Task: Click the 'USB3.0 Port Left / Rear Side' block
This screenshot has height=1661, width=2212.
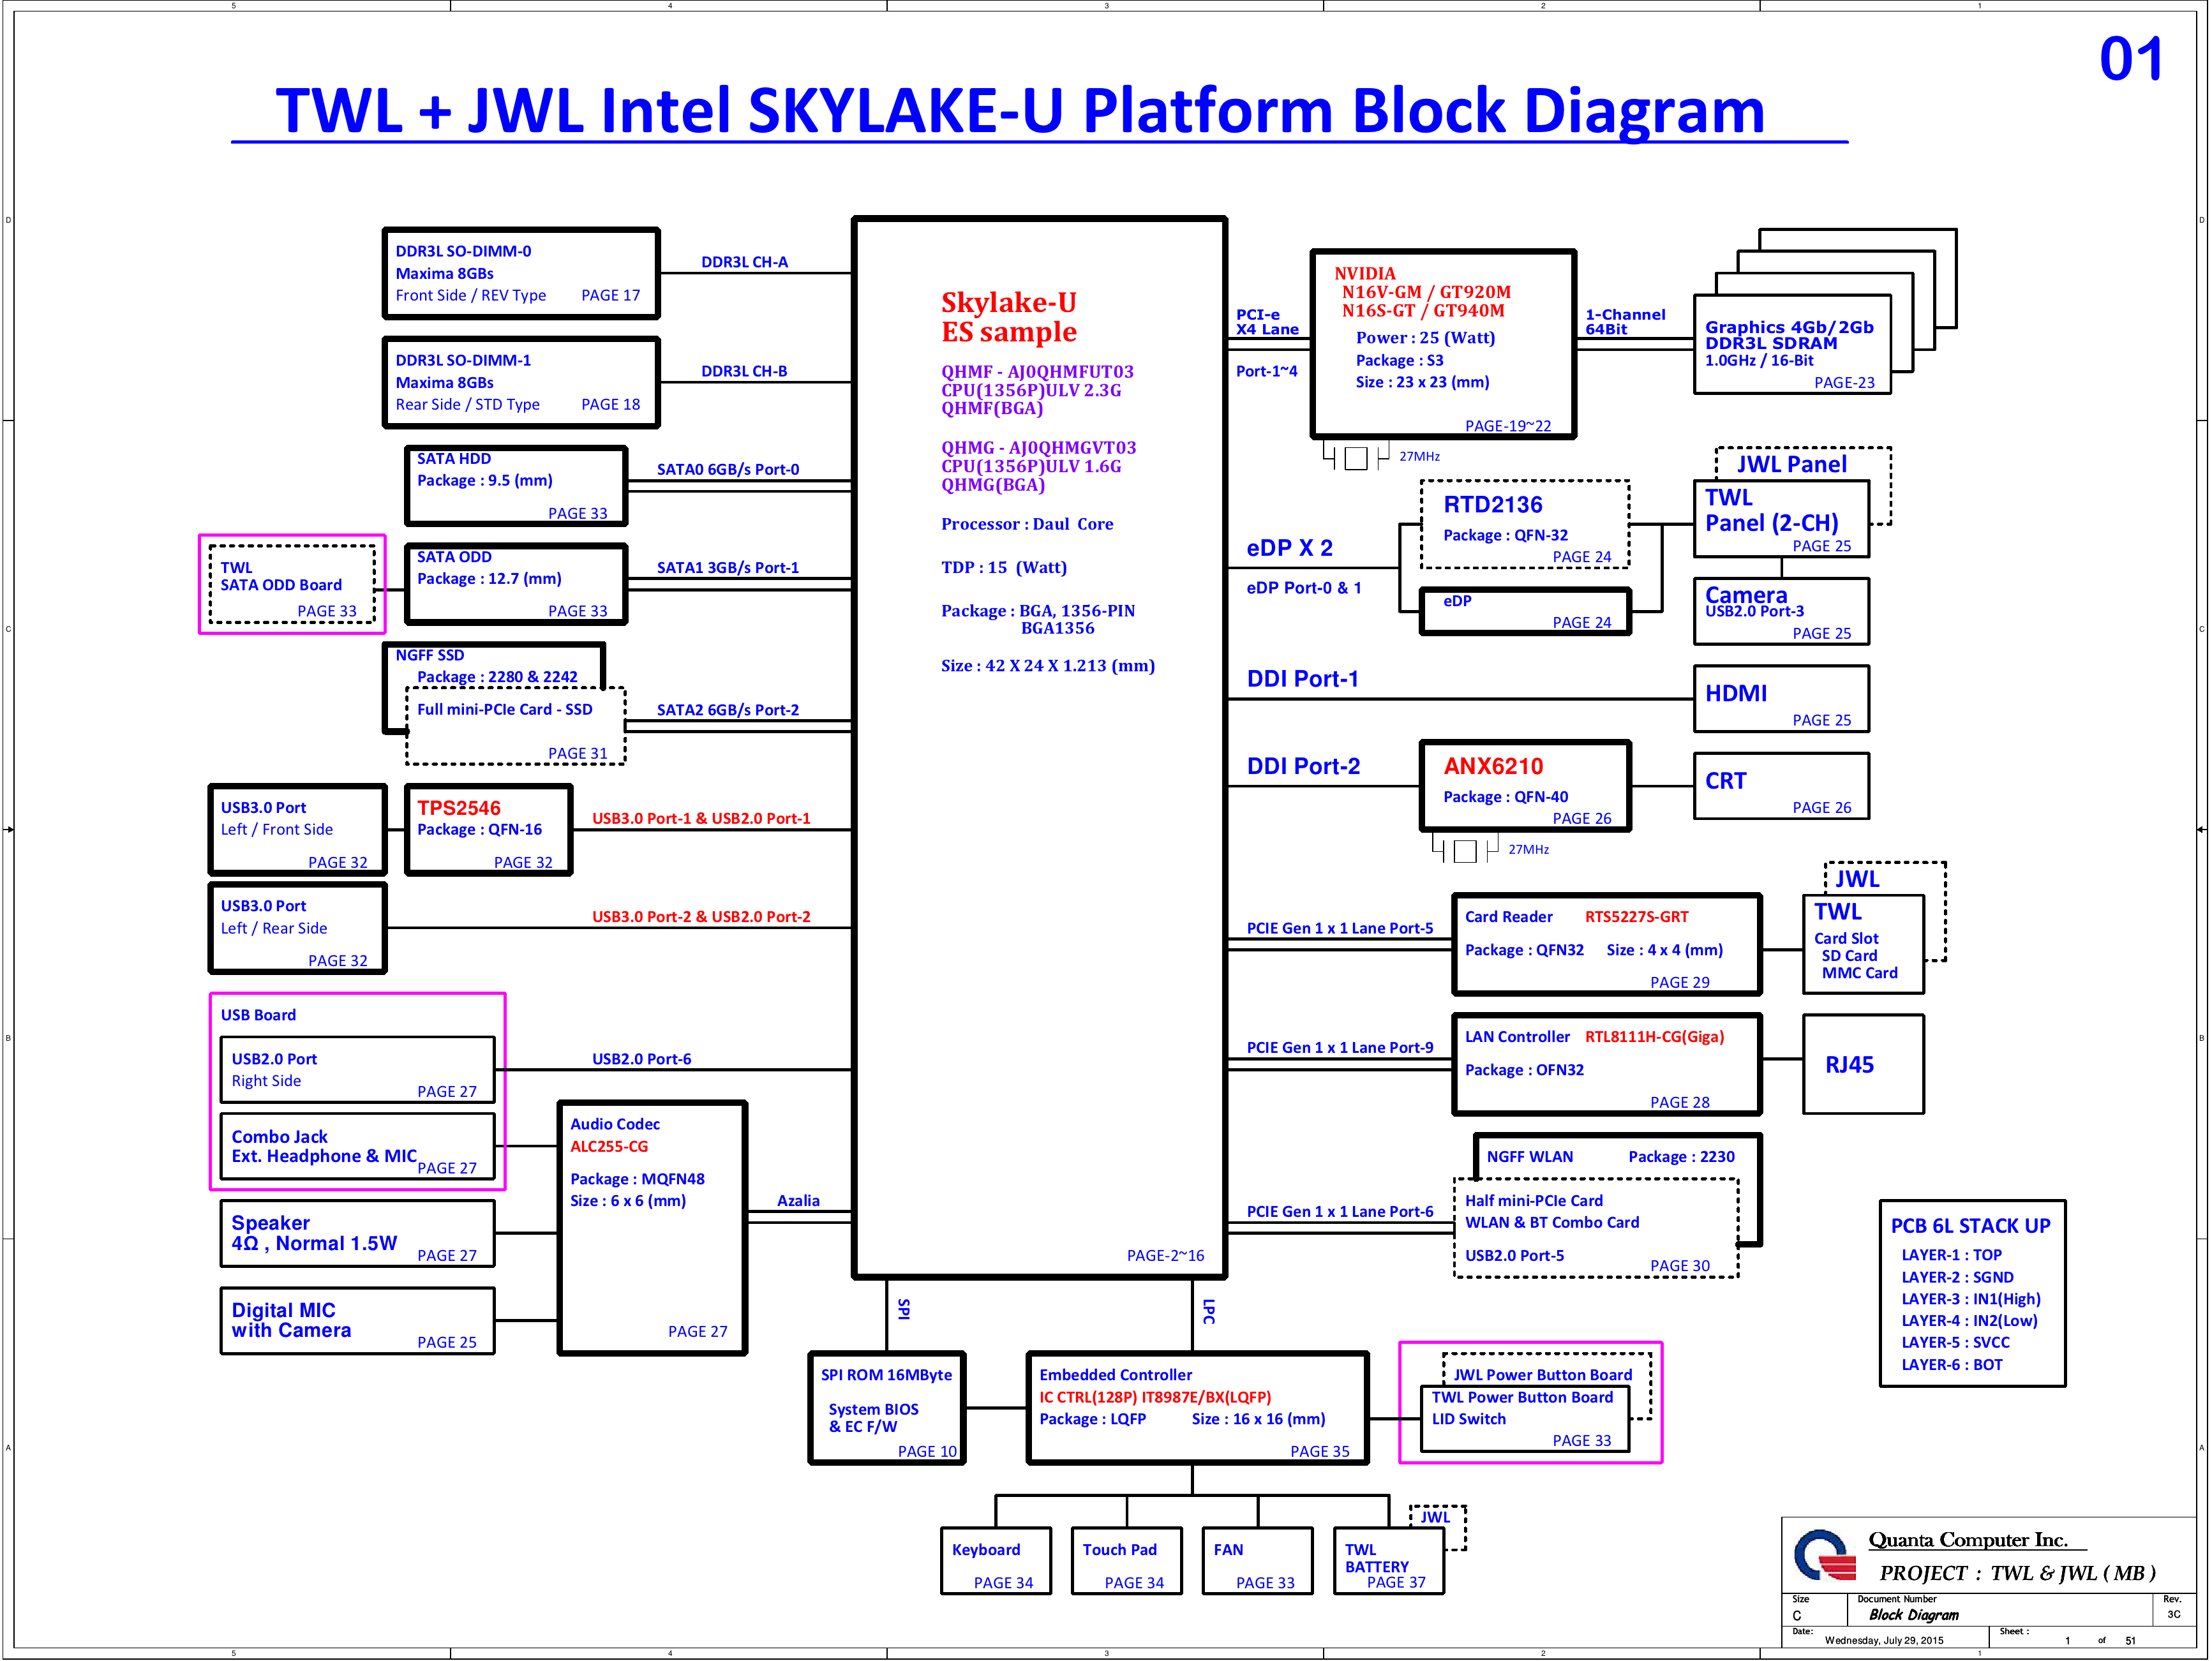Action: [x=298, y=928]
